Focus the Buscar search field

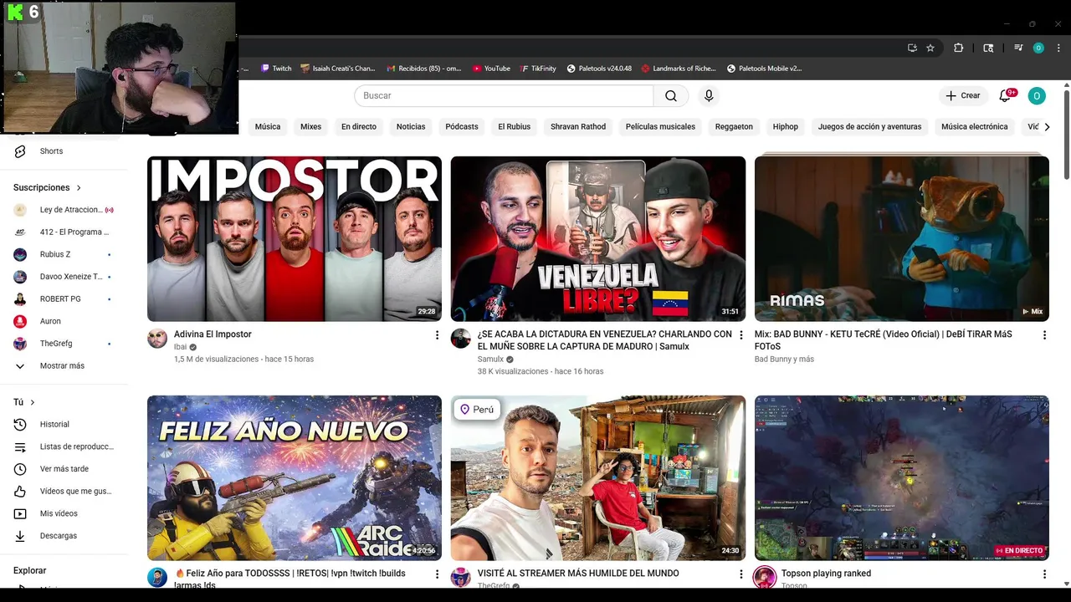tap(504, 95)
